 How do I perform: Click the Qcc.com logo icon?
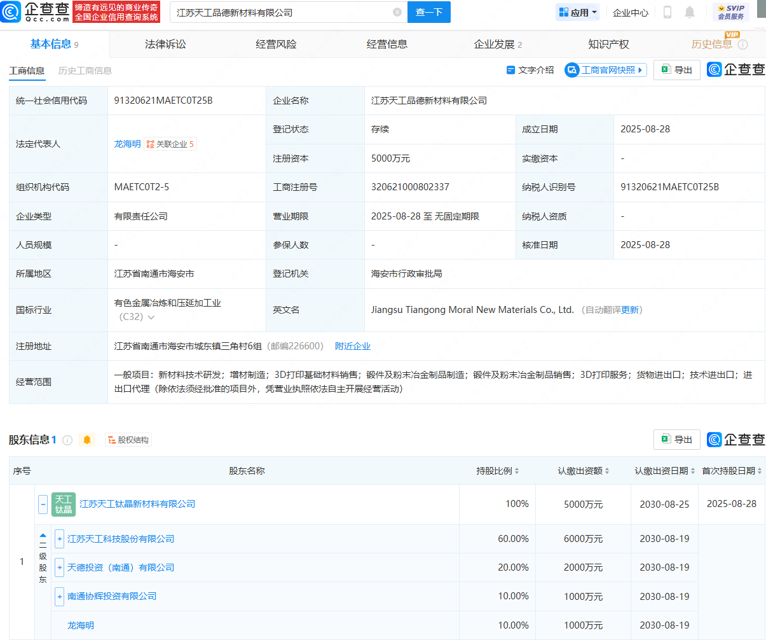point(11,11)
